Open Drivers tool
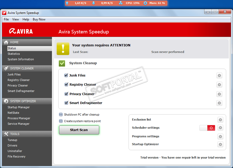 click(x=12, y=145)
